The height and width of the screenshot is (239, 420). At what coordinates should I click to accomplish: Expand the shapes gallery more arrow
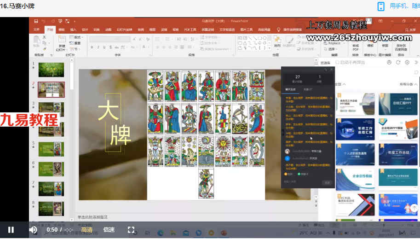[x=269, y=48]
